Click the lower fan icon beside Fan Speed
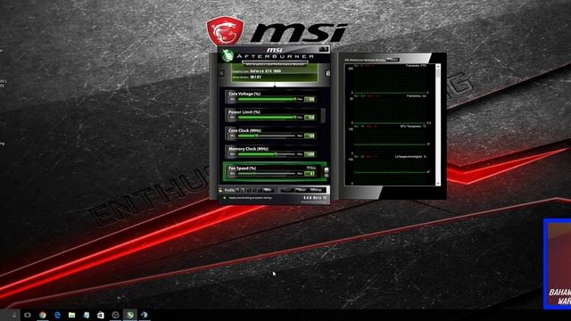571x321 pixels. 327,176
